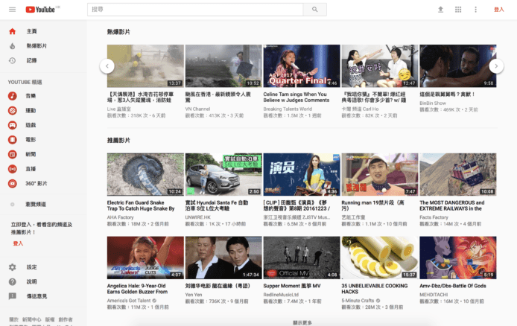
Task: Play the Electric Fan Guard Snake Trap video
Action: pyautogui.click(x=145, y=174)
